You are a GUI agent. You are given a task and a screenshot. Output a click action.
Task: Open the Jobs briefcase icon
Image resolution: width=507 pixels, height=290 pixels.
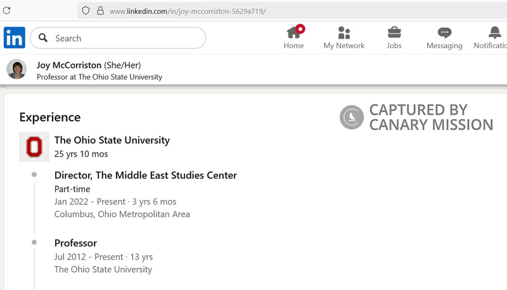(x=394, y=33)
